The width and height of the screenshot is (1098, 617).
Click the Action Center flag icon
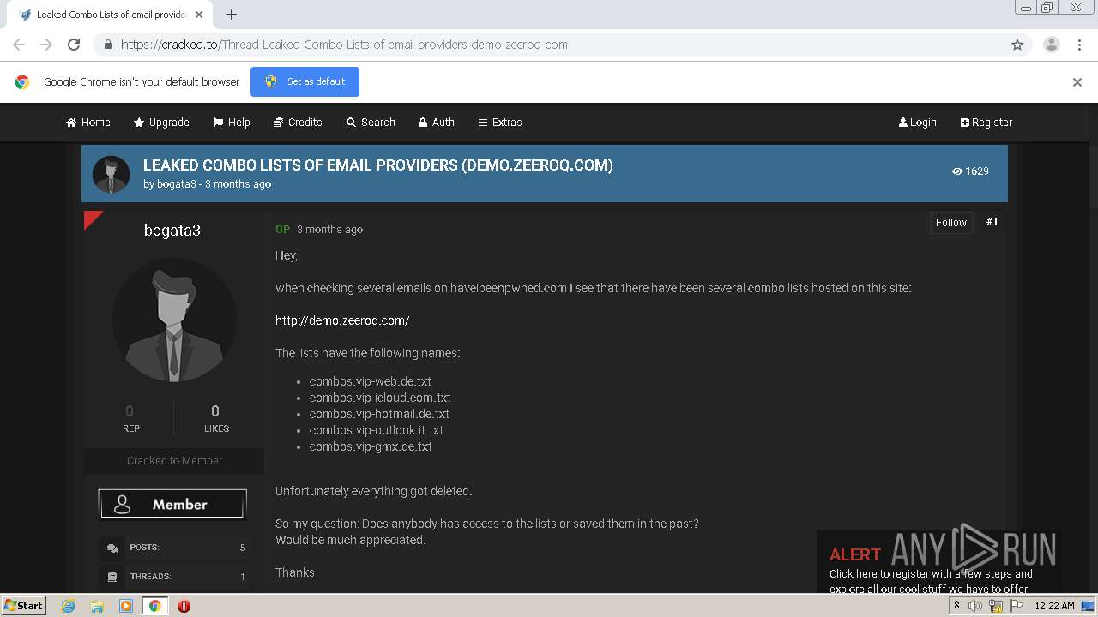click(1017, 606)
